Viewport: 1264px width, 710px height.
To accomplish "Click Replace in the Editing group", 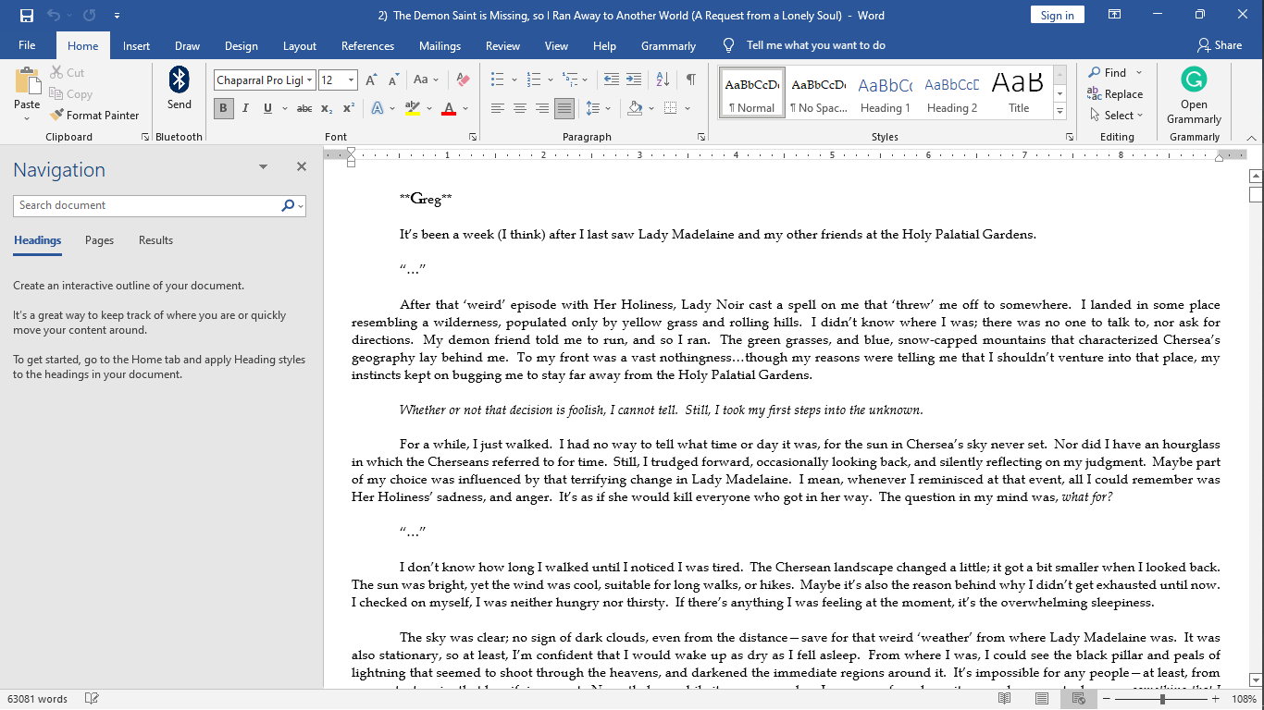I will pyautogui.click(x=1116, y=94).
